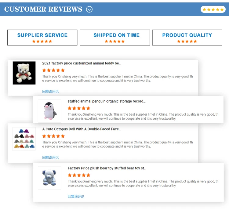Open the 'stuffed animal penguin organic storage' title
This screenshot has width=229, height=217.
(107, 101)
